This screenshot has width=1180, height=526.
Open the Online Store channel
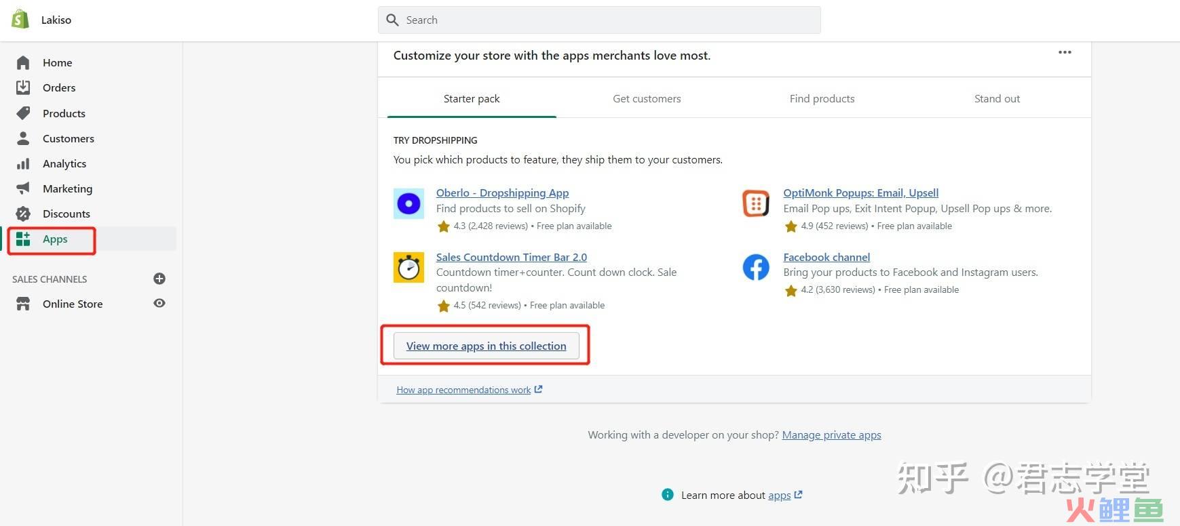point(73,304)
